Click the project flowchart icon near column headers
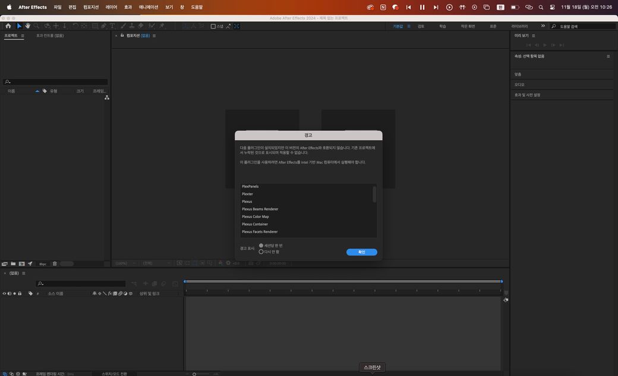Image resolution: width=618 pixels, height=376 pixels. click(x=106, y=97)
